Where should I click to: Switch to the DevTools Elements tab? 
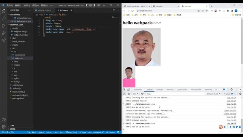pos(138,89)
